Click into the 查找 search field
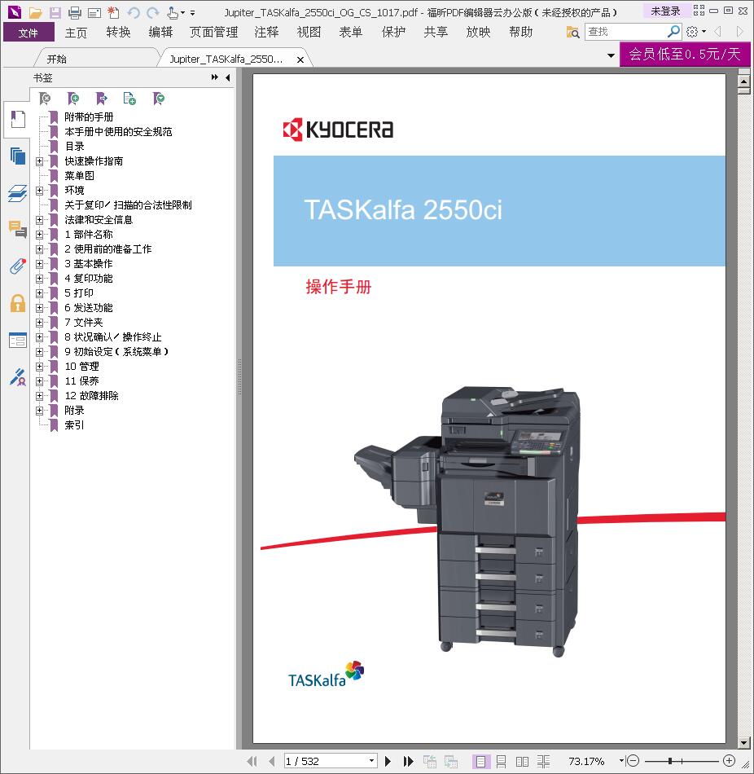754x774 pixels. click(x=625, y=32)
